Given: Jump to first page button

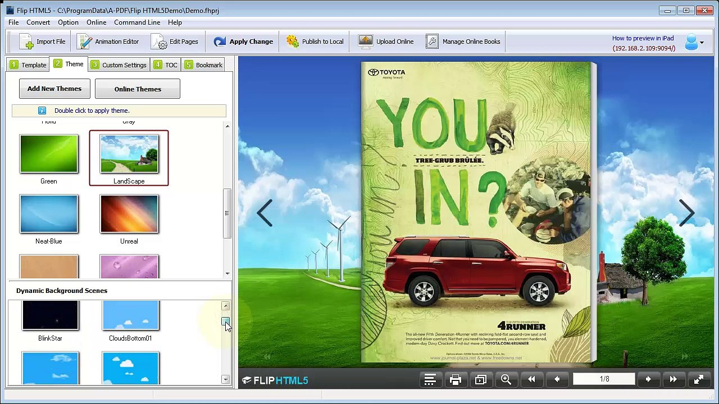Looking at the screenshot, I should point(531,380).
